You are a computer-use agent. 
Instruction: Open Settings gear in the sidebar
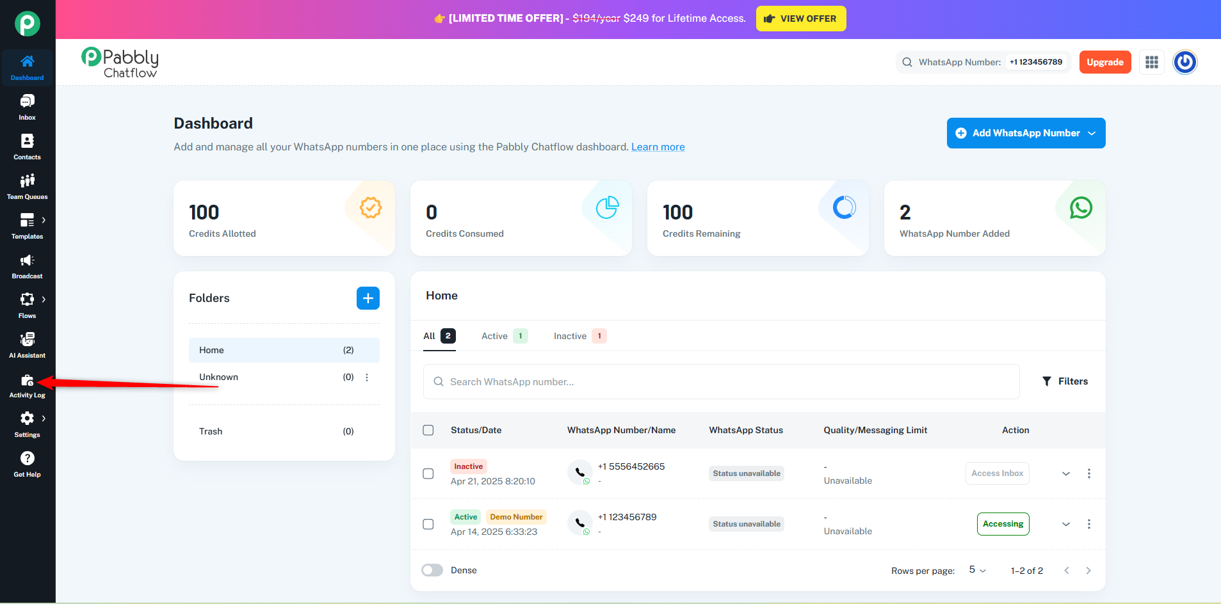pos(27,418)
